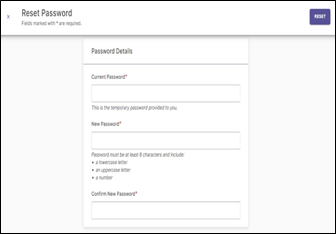The width and height of the screenshot is (336, 234).
Task: Click the red asterisk beside New Password
Action: tap(120, 123)
